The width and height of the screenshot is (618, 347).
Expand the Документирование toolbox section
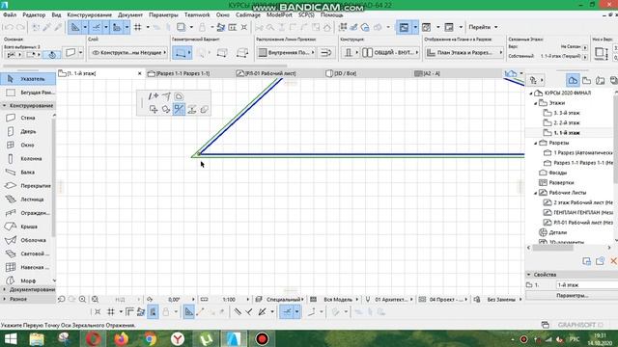pyautogui.click(x=4, y=289)
